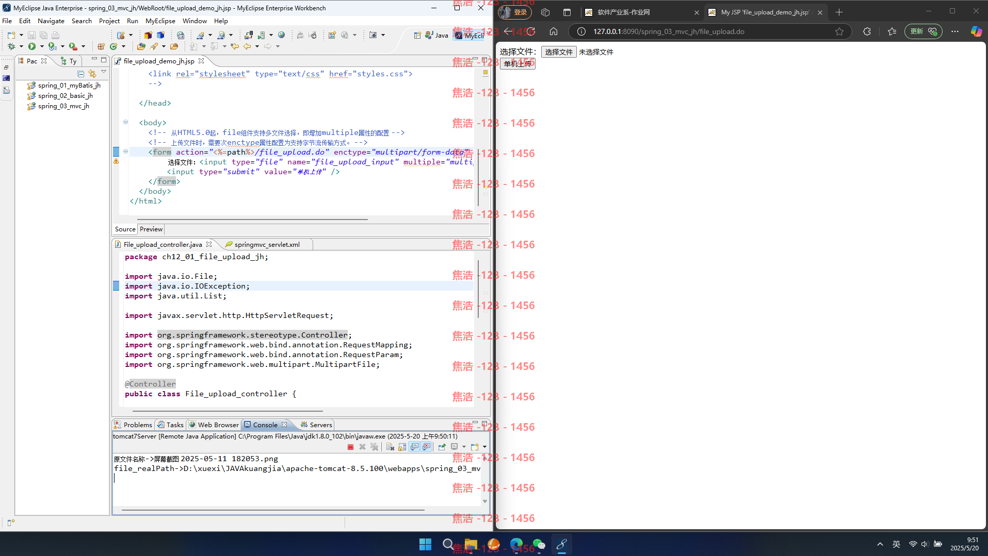
Task: Click the 选择文件 file chooser button
Action: point(559,52)
